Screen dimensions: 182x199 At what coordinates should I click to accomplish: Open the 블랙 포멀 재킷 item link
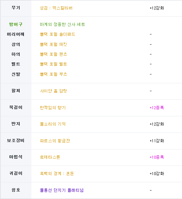(53, 44)
